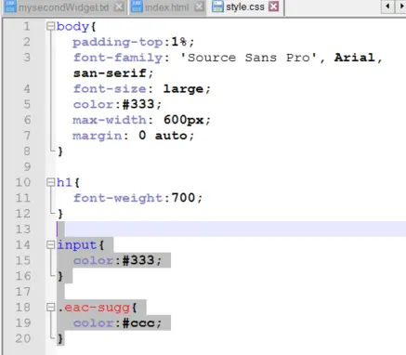Viewport: 406px width, 355px height.
Task: Collapse the h1 rule fold marker
Action: pos(50,182)
